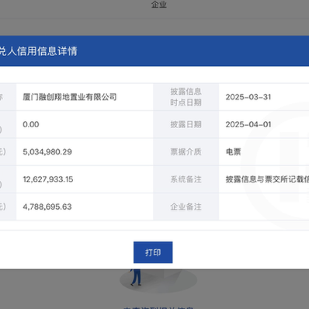Viewport: 309px width, 309px height.
Task: Click the 打印 print button
Action: [x=153, y=252]
